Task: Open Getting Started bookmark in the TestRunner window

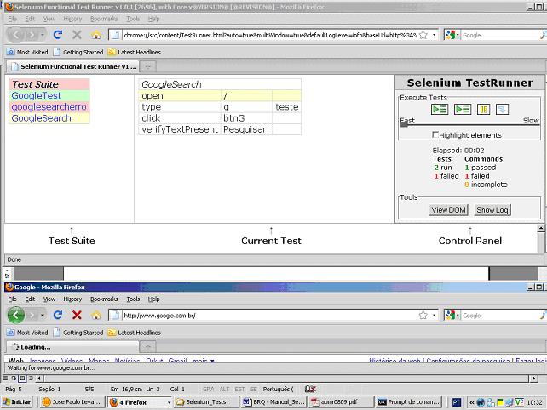Action: (78, 52)
